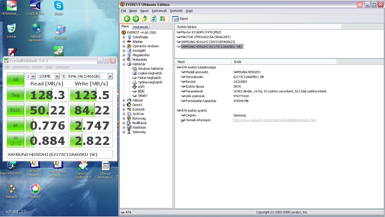
Task: Select Maxtor 6Y160P0 device row
Action: 201,32
